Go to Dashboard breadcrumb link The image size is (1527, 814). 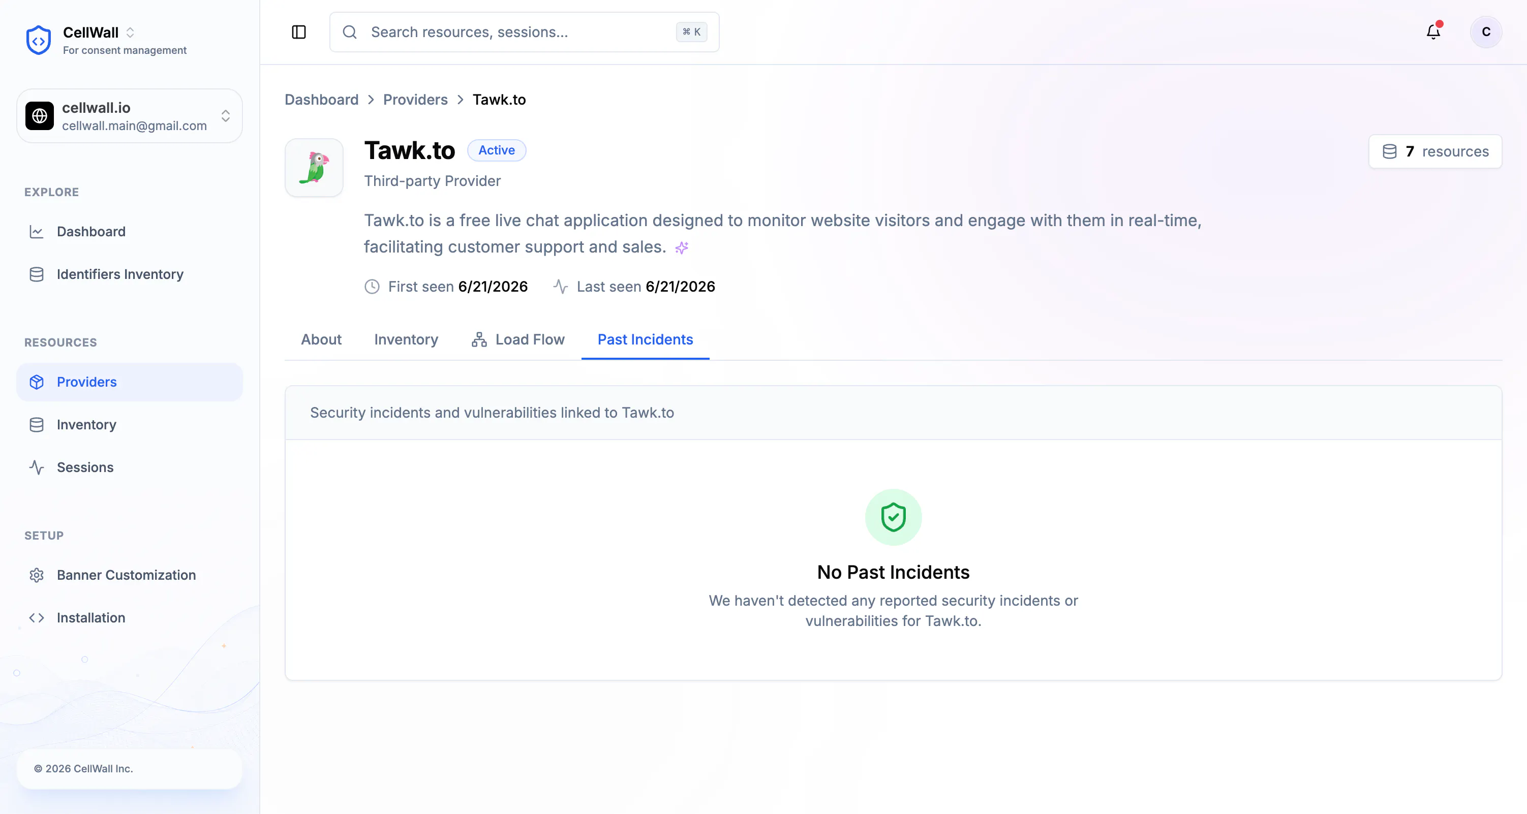(321, 100)
